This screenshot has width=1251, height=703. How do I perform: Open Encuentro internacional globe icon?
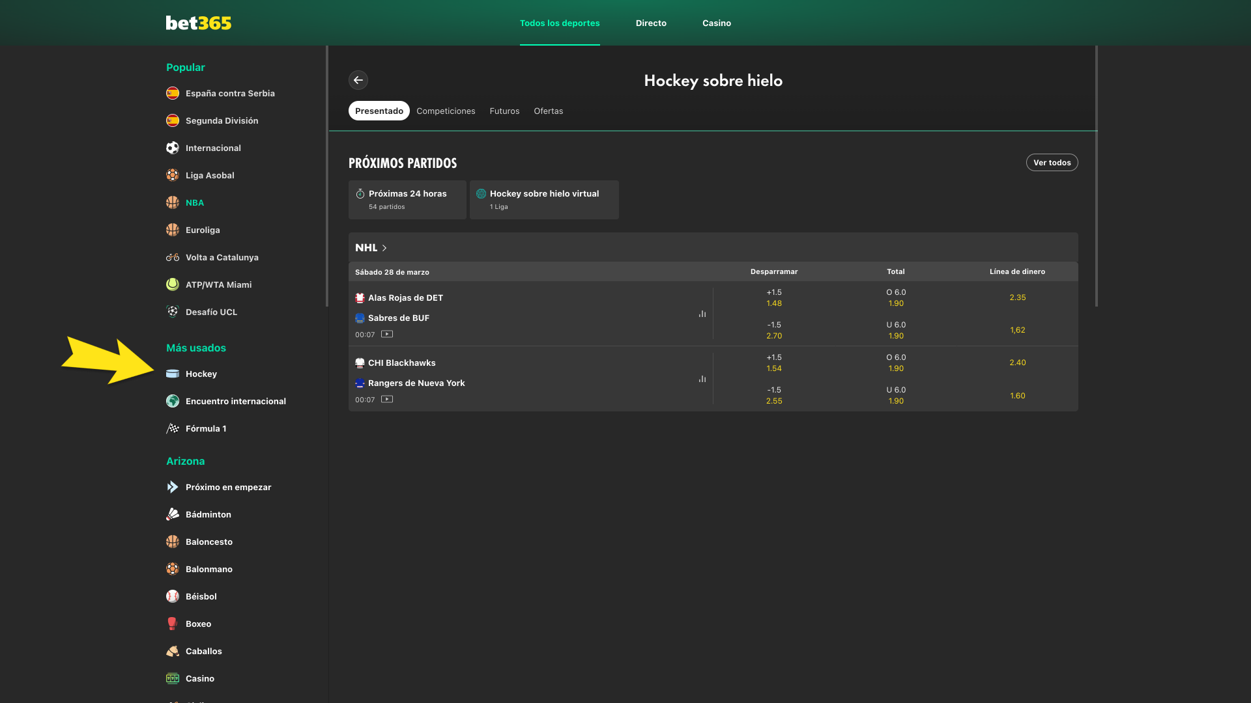173,401
